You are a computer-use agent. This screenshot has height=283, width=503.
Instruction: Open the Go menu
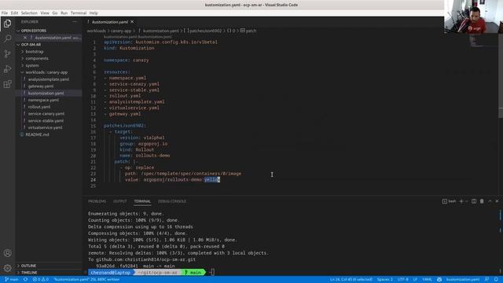point(55,13)
